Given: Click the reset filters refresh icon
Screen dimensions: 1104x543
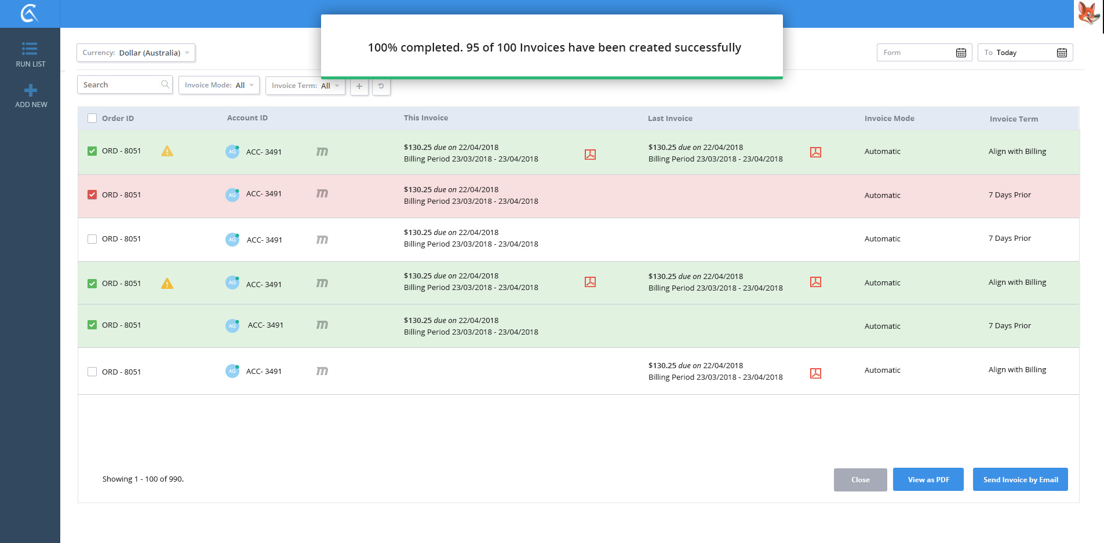Looking at the screenshot, I should click(381, 86).
